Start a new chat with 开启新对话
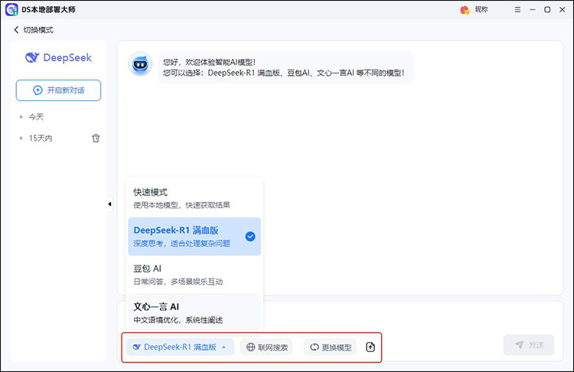Viewport: 574px width, 372px height. click(x=58, y=90)
